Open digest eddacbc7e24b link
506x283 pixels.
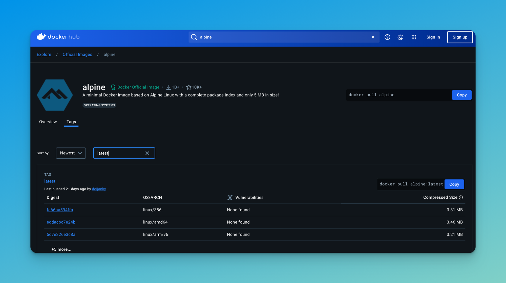tap(61, 222)
